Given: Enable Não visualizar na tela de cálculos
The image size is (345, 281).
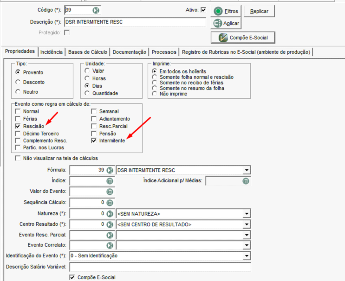Looking at the screenshot, I should click(x=18, y=158).
